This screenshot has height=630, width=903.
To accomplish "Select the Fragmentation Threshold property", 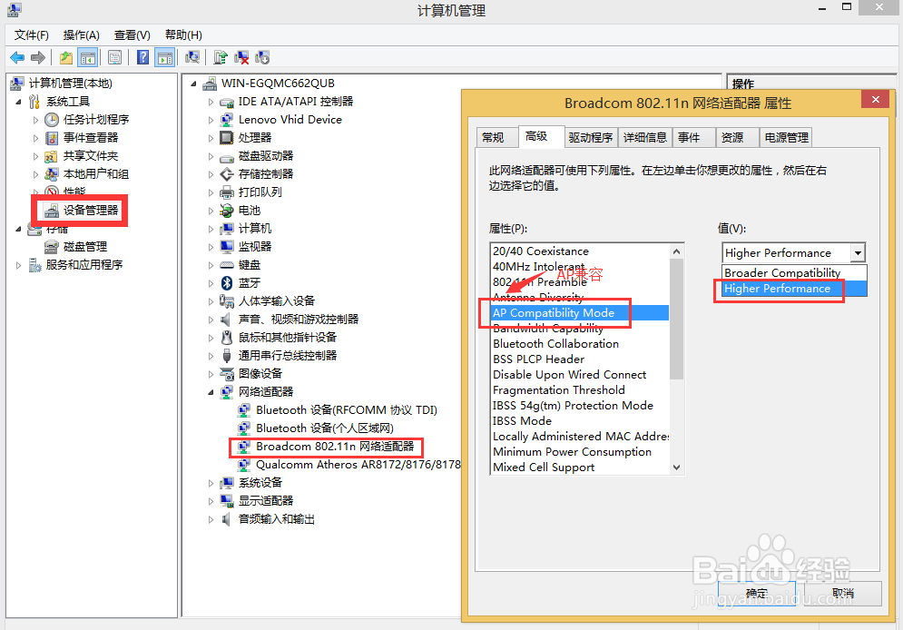I will coord(580,389).
